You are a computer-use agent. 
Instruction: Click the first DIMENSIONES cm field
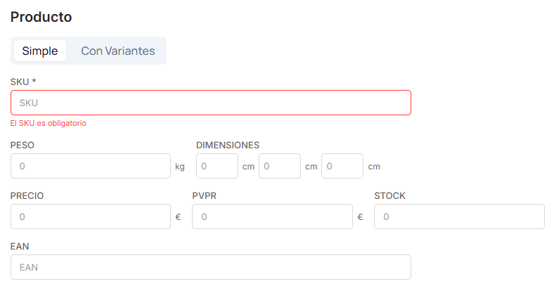(217, 166)
